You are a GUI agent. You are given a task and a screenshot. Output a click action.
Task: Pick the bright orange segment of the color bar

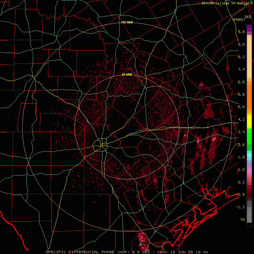pos(249,98)
